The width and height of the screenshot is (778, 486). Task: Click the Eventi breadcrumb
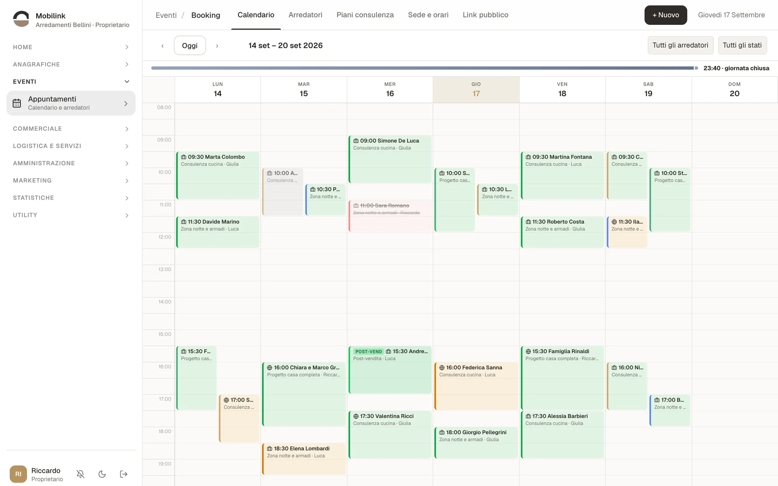coord(166,15)
